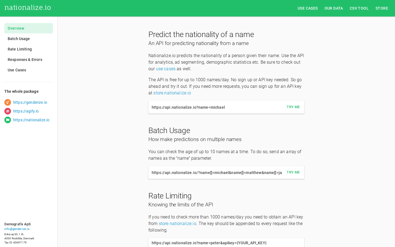Select Overview in the sidebar
The height and width of the screenshot is (247, 395).
(x=29, y=28)
